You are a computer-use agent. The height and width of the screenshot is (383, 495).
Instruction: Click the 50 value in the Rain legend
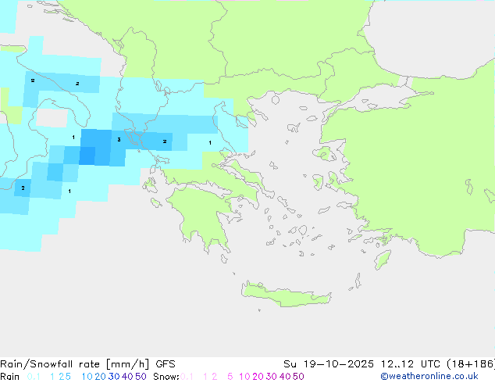pyautogui.click(x=141, y=377)
